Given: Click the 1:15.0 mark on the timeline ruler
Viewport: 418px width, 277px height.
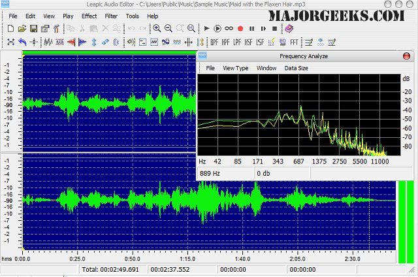Looking at the screenshot, I should (x=187, y=258).
